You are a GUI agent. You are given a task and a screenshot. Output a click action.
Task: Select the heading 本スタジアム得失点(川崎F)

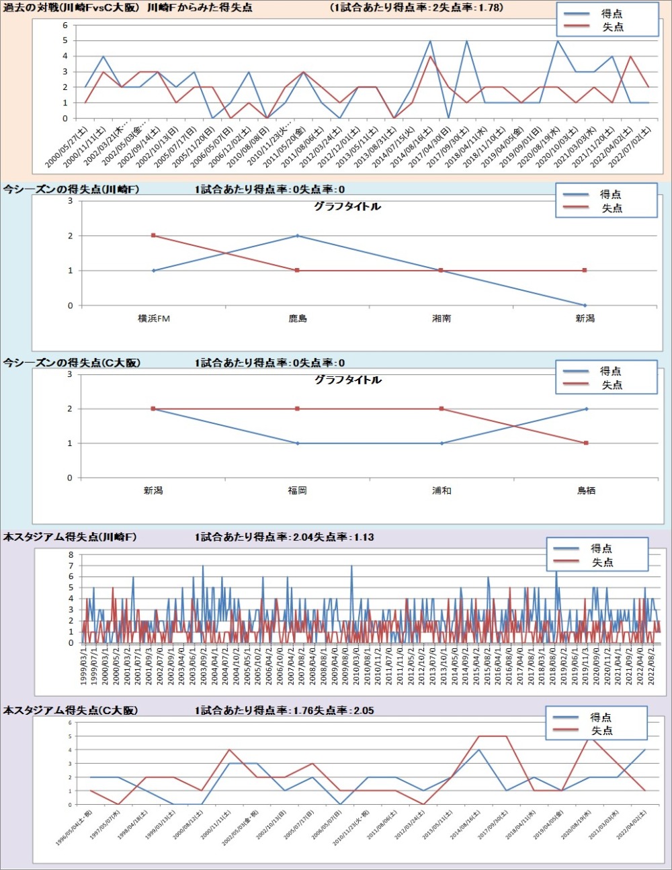[x=70, y=537]
